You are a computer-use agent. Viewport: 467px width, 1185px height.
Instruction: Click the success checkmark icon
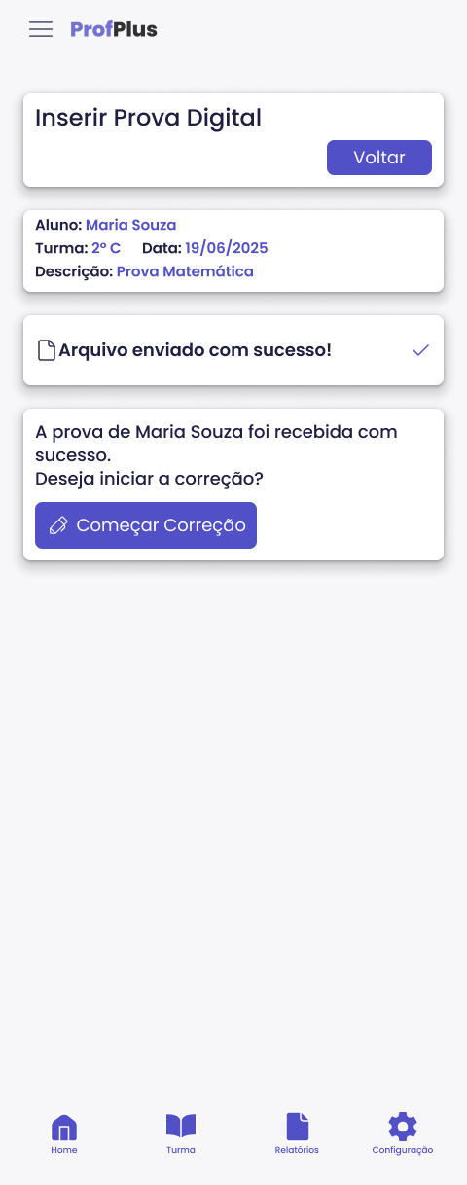pyautogui.click(x=420, y=350)
